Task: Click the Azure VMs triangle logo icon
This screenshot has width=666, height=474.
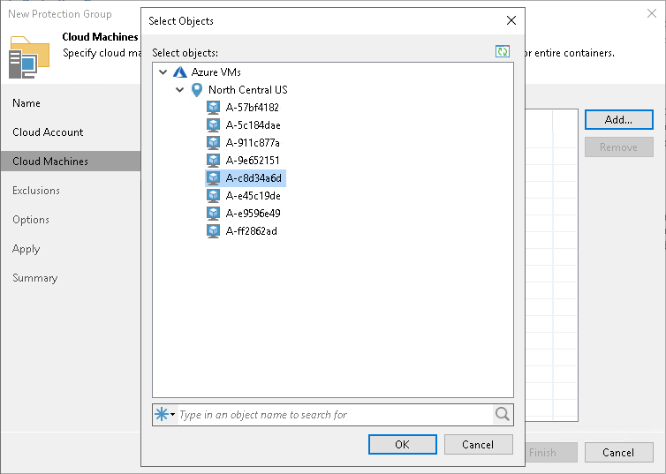Action: [180, 72]
